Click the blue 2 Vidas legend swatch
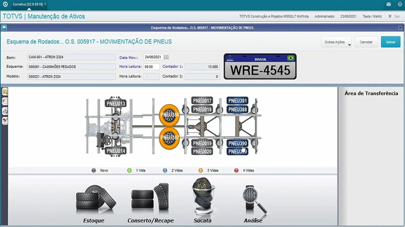The width and height of the screenshot is (405, 227). tap(165, 170)
